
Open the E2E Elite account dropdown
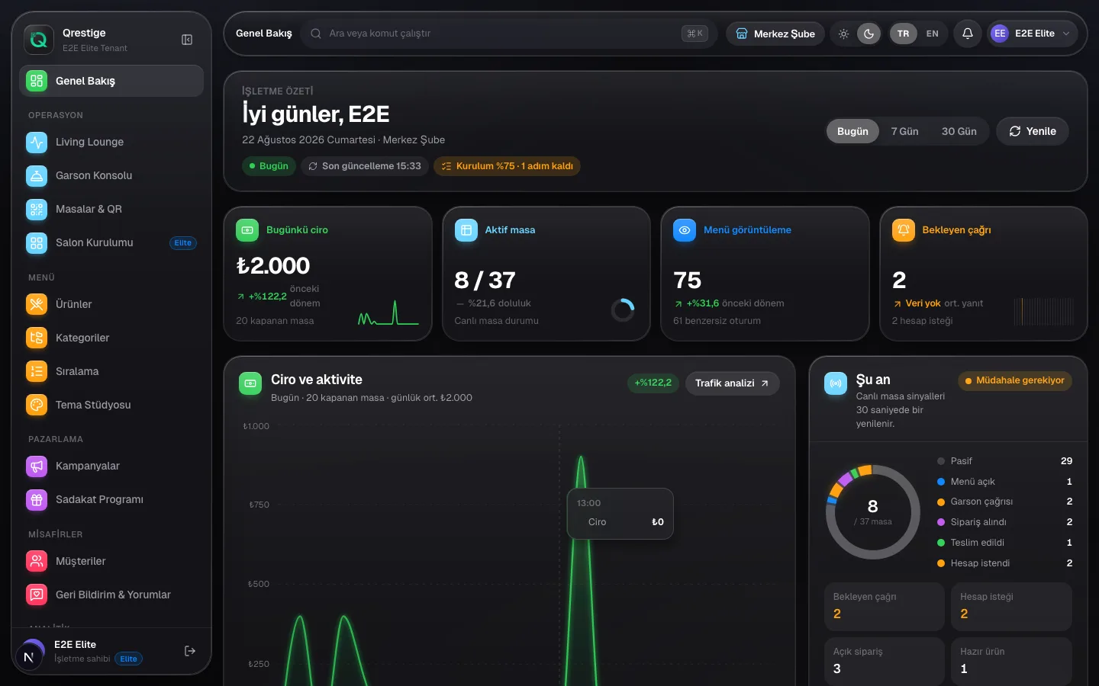tap(1033, 34)
